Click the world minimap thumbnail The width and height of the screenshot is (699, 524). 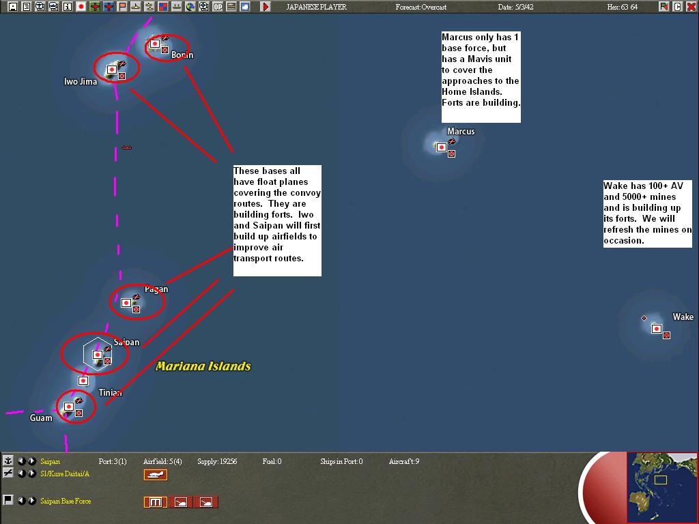click(662, 487)
